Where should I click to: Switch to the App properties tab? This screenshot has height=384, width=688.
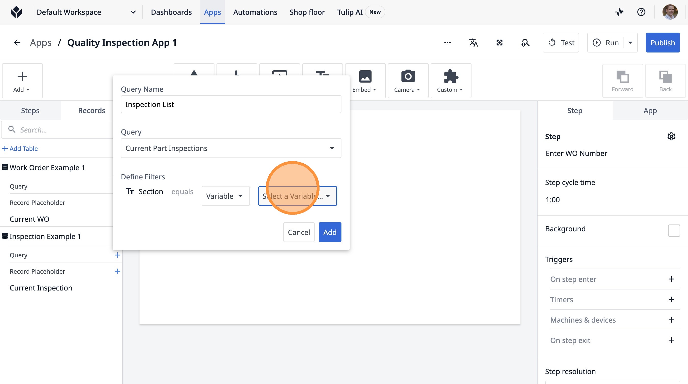650,111
